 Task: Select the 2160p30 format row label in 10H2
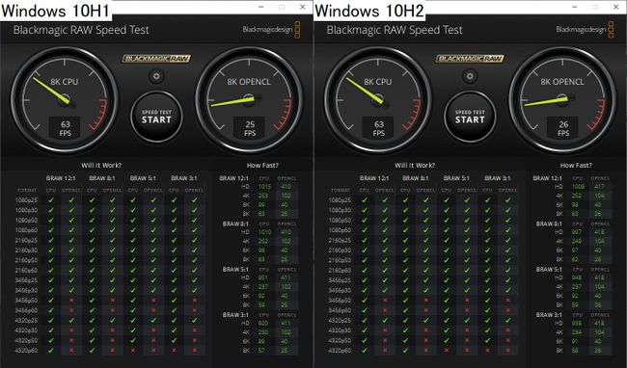tap(340, 250)
